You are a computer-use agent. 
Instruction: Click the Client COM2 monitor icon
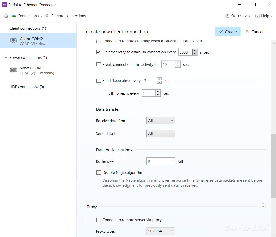point(13,41)
